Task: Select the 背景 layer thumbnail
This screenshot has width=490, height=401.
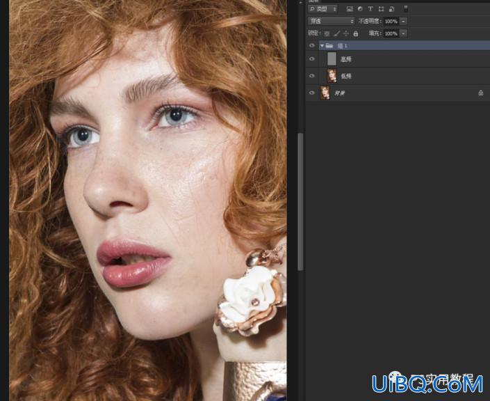Action: pyautogui.click(x=325, y=93)
